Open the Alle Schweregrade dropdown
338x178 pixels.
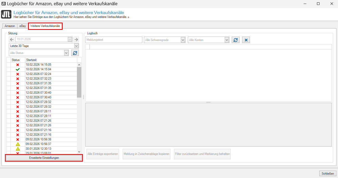coord(183,40)
